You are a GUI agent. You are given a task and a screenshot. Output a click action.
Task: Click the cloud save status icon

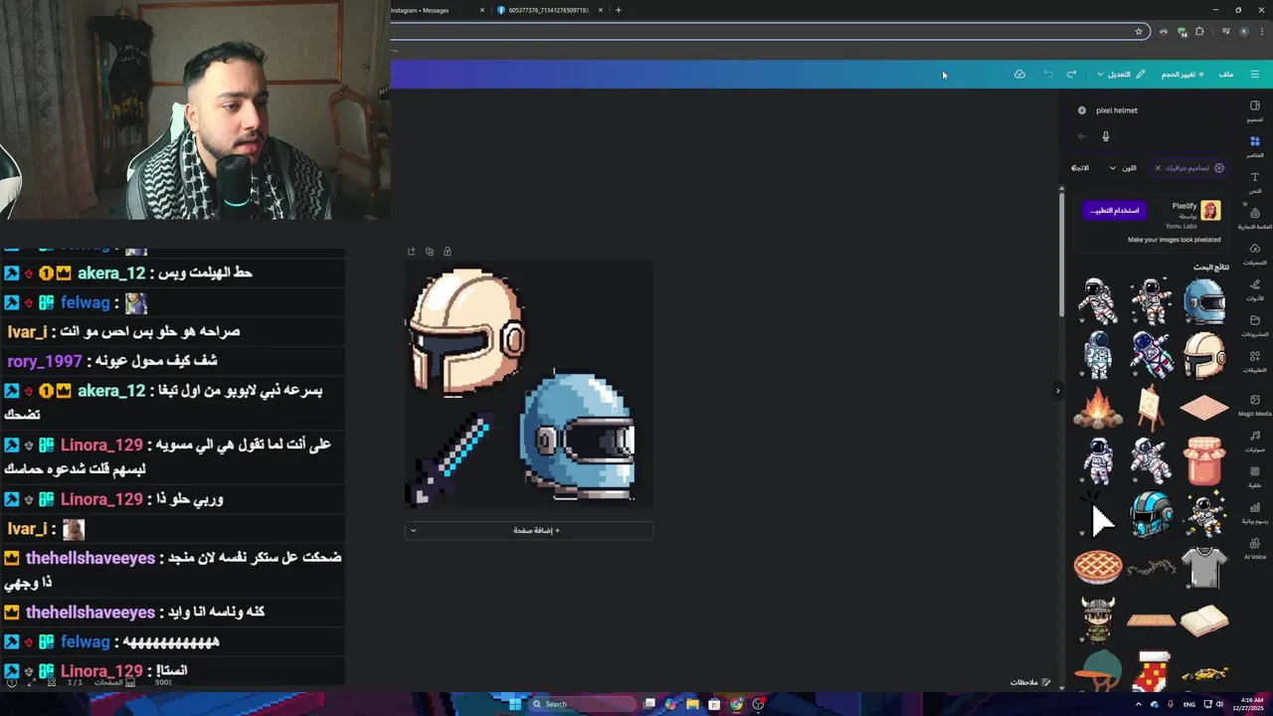click(x=1019, y=75)
